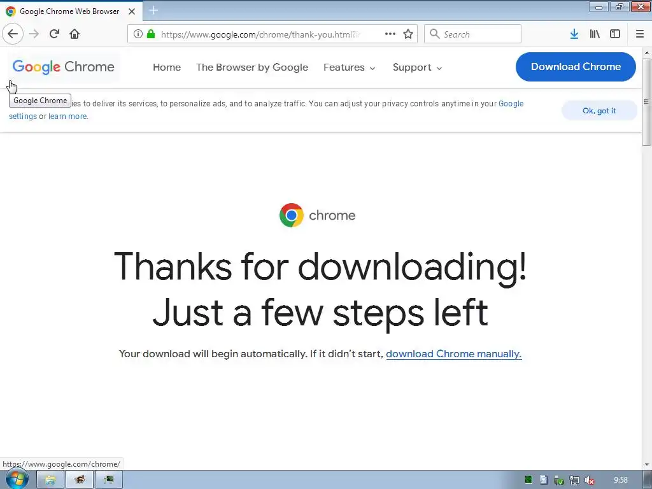Open the network tray icon

coord(574,480)
